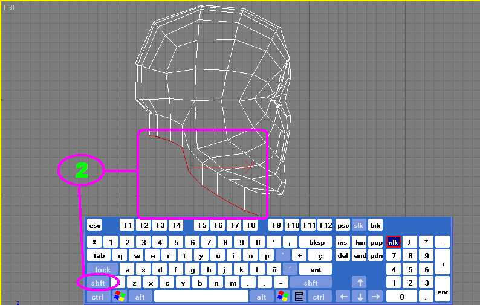
Task: Click the left ctrl key
Action: pos(98,297)
